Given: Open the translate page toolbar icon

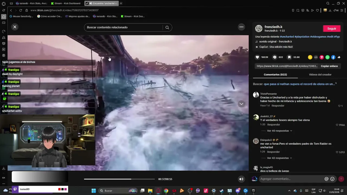Looking at the screenshot, I should tap(308, 10).
